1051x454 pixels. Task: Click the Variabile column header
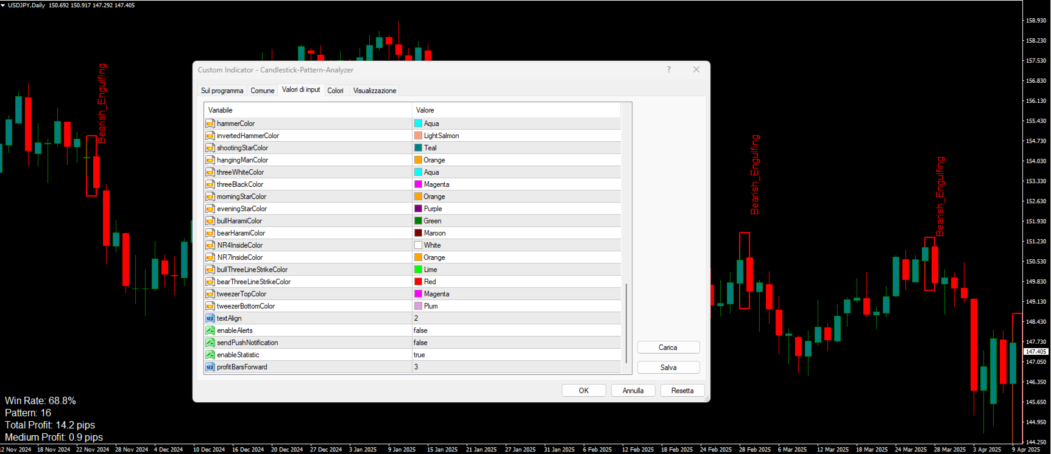[308, 110]
